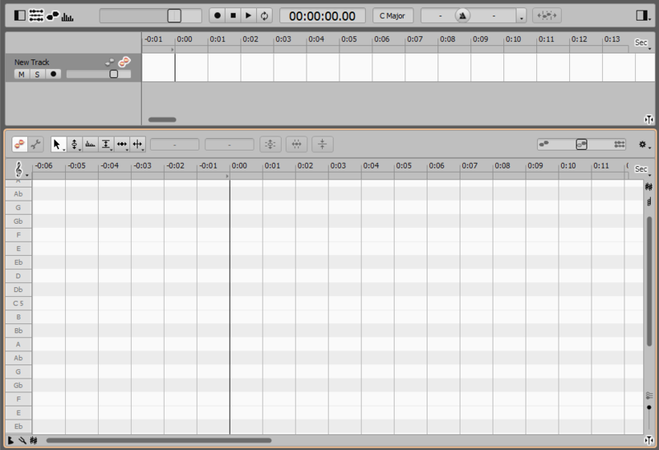Viewport: 659px width, 450px height.
Task: Open Sec unit dropdown in note editor ruler
Action: [x=643, y=169]
